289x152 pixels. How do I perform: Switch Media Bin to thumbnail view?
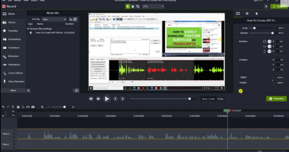pyautogui.click(x=71, y=19)
